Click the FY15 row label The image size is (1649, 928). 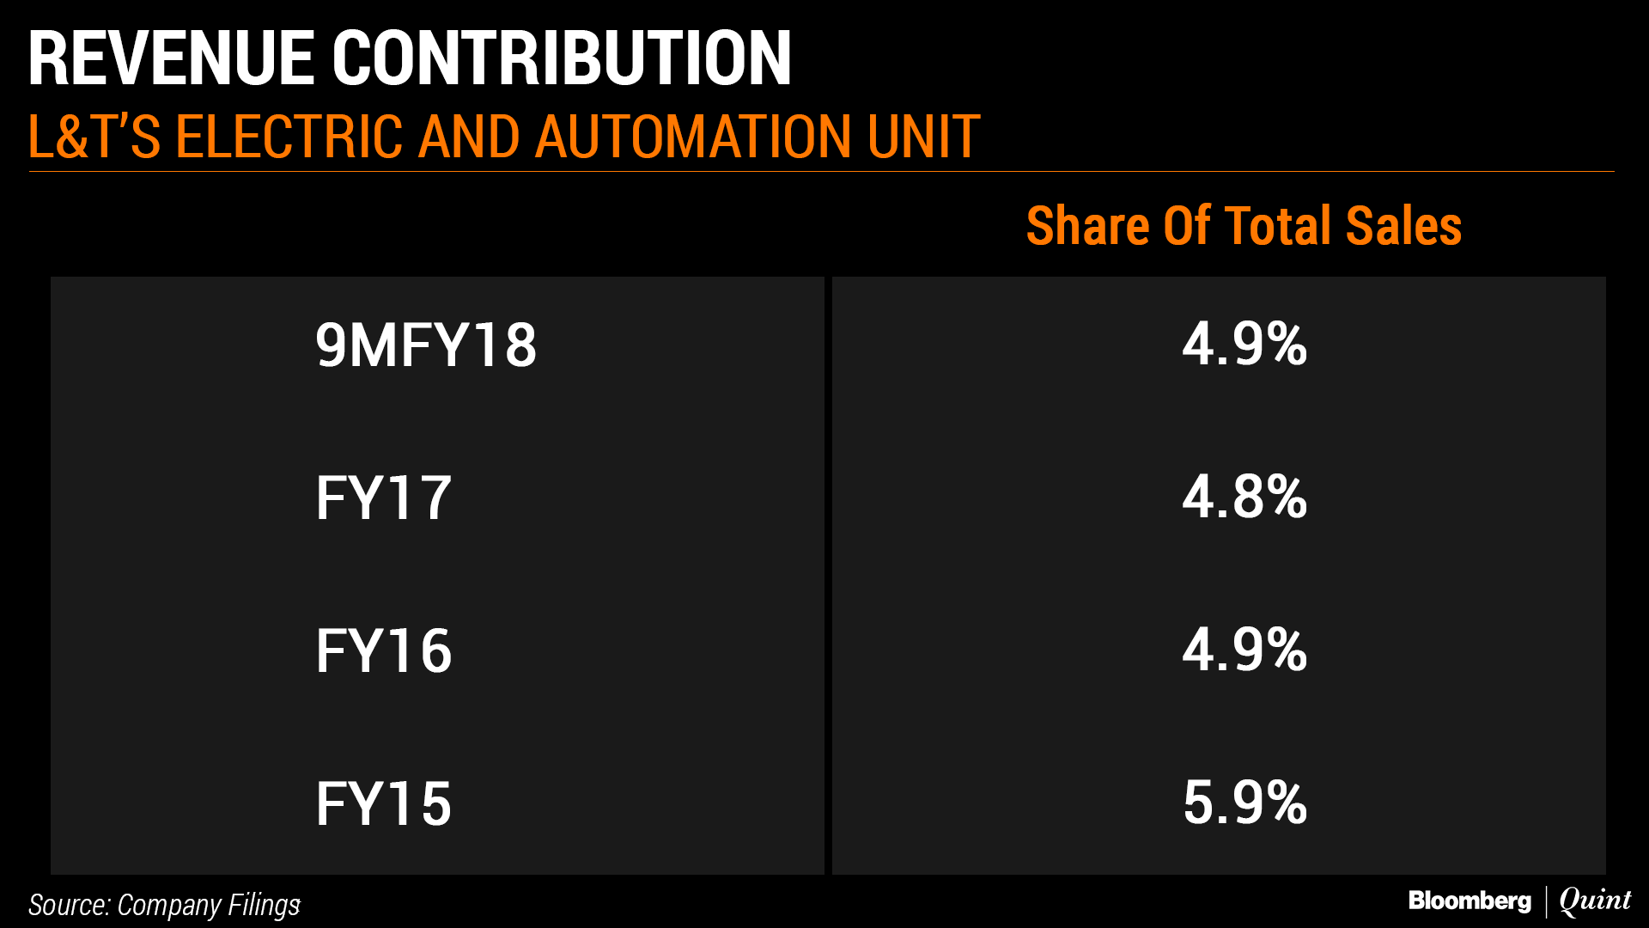[383, 804]
